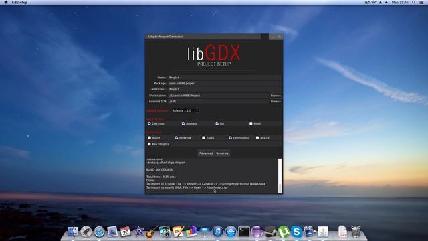Click the screen recording menu bar icon
Viewport: 428px width, 241px height.
point(367,2)
